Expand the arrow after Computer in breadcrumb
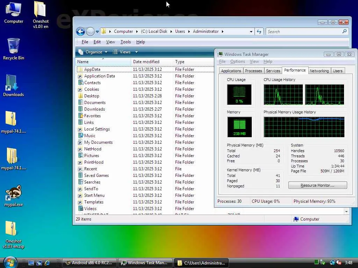This screenshot has height=268, width=358. click(x=137, y=31)
